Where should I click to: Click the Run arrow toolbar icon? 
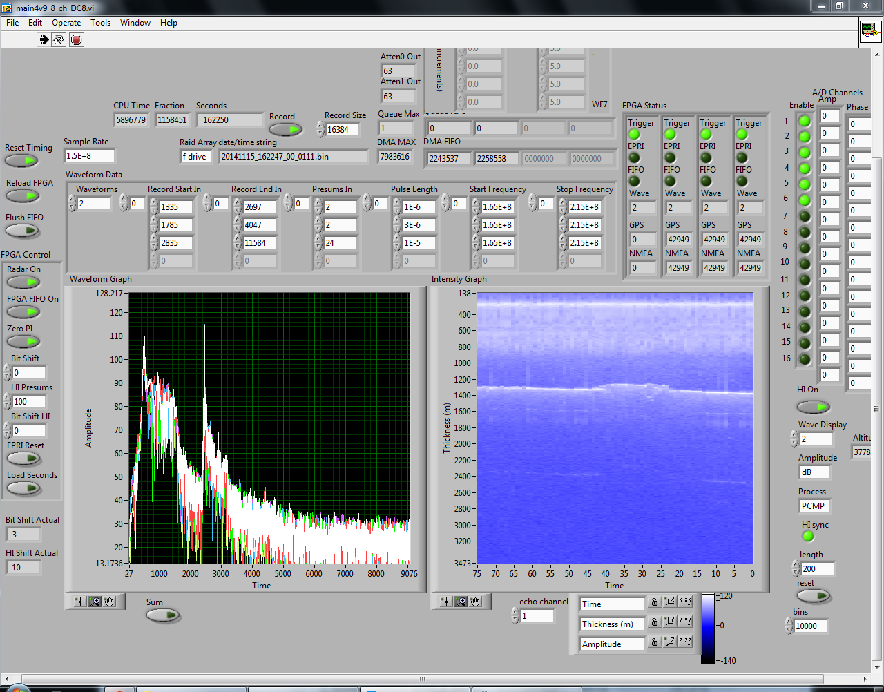pos(44,39)
